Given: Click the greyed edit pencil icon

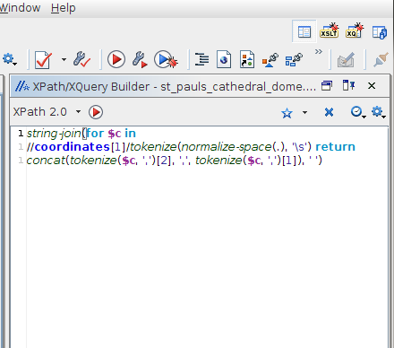Looking at the screenshot, I should point(346,60).
